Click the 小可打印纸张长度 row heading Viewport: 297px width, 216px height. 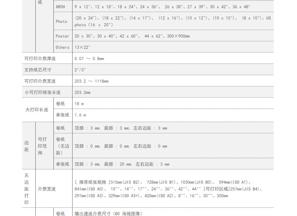click(42, 92)
